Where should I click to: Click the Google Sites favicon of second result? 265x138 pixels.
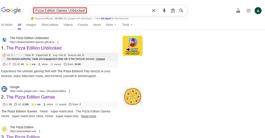(x=4, y=89)
